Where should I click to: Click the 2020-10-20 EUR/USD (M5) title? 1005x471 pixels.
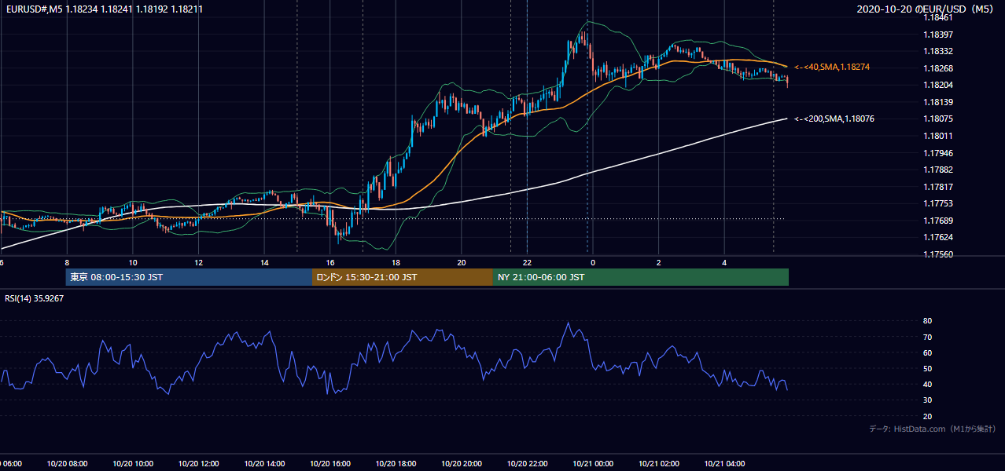click(x=926, y=9)
